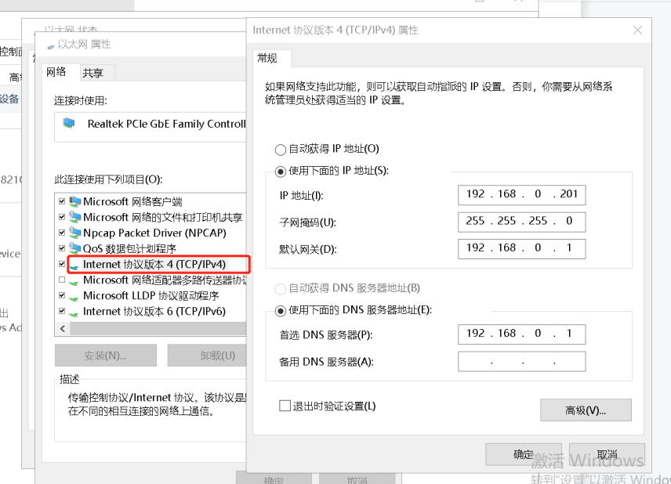Image resolution: width=671 pixels, height=484 pixels.
Task: Click the Internet 协议版本 6 item icon
Action: [74, 312]
